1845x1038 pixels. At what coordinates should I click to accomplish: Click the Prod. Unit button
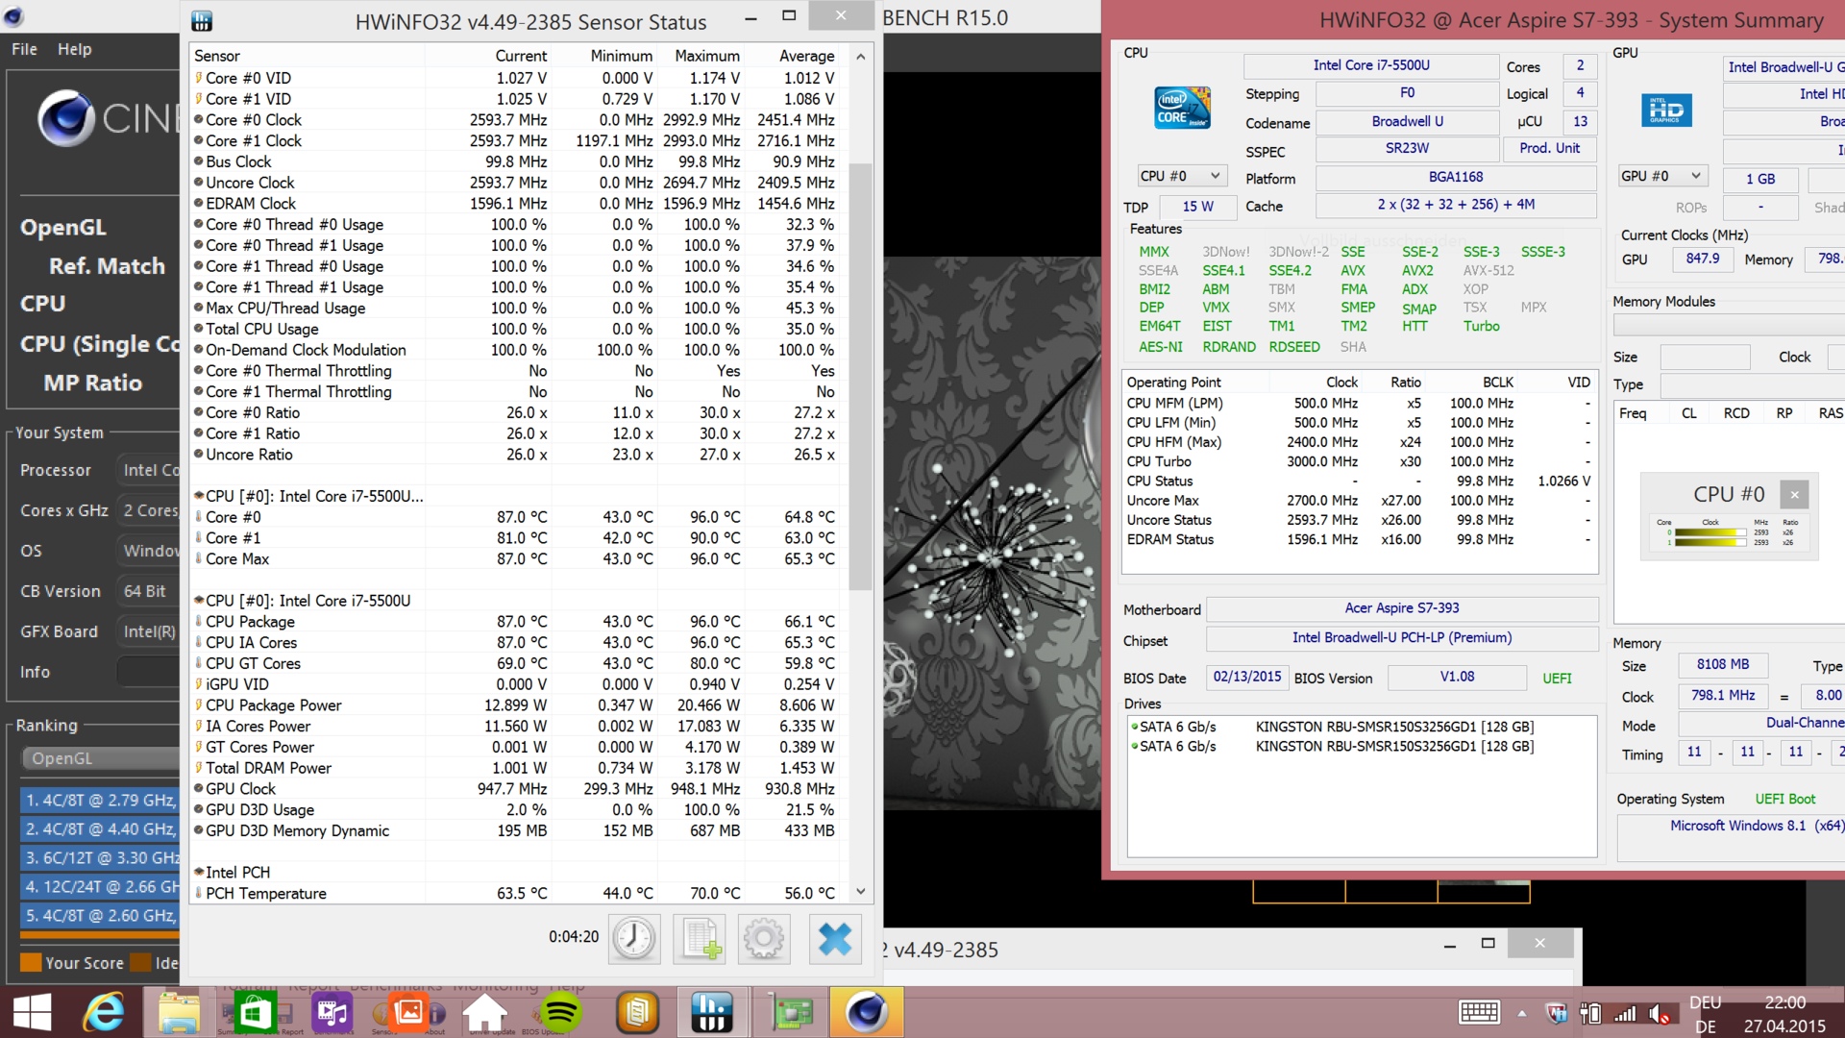pyautogui.click(x=1549, y=148)
